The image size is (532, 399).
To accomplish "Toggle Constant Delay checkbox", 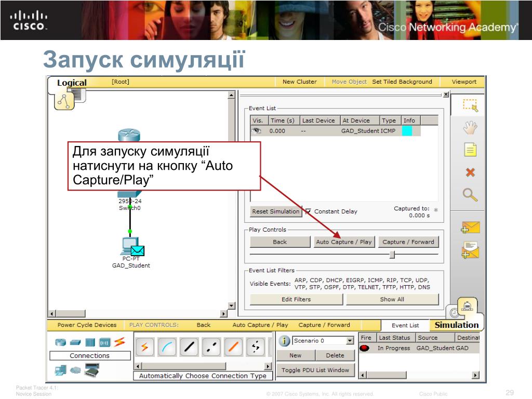I will coord(308,211).
